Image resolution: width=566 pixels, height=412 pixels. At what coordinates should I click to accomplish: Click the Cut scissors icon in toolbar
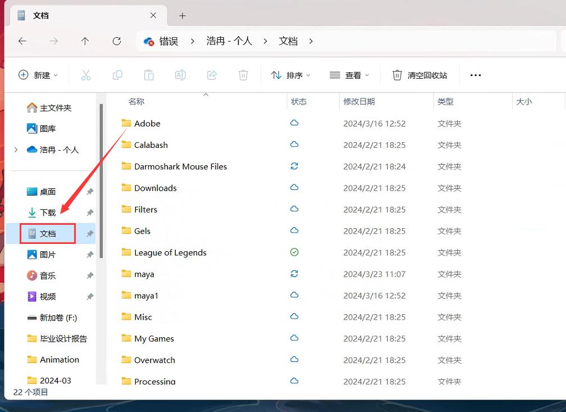(86, 75)
